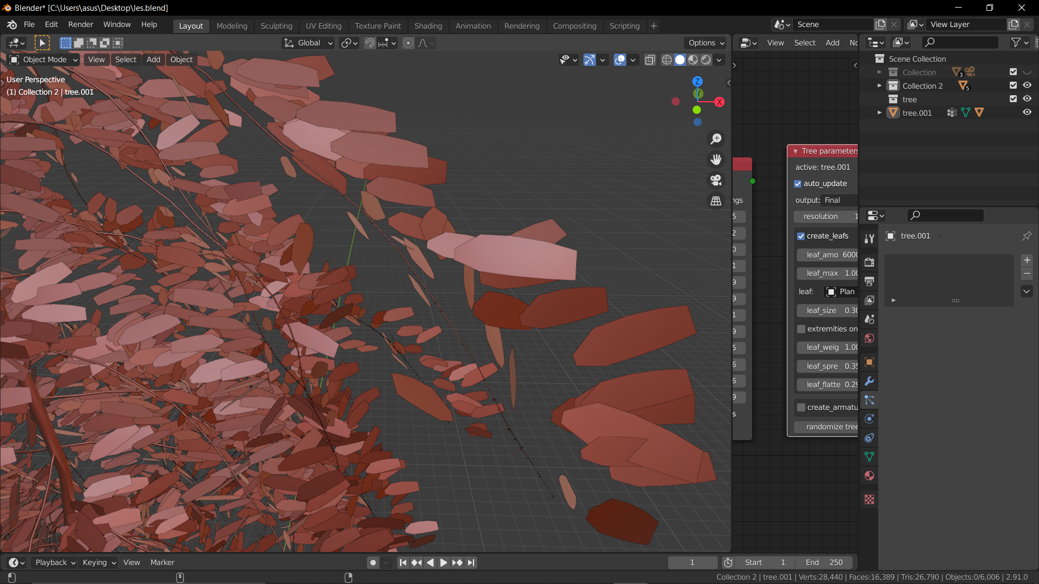The height and width of the screenshot is (584, 1039).
Task: Toggle the auto_update checkbox
Action: (x=798, y=183)
